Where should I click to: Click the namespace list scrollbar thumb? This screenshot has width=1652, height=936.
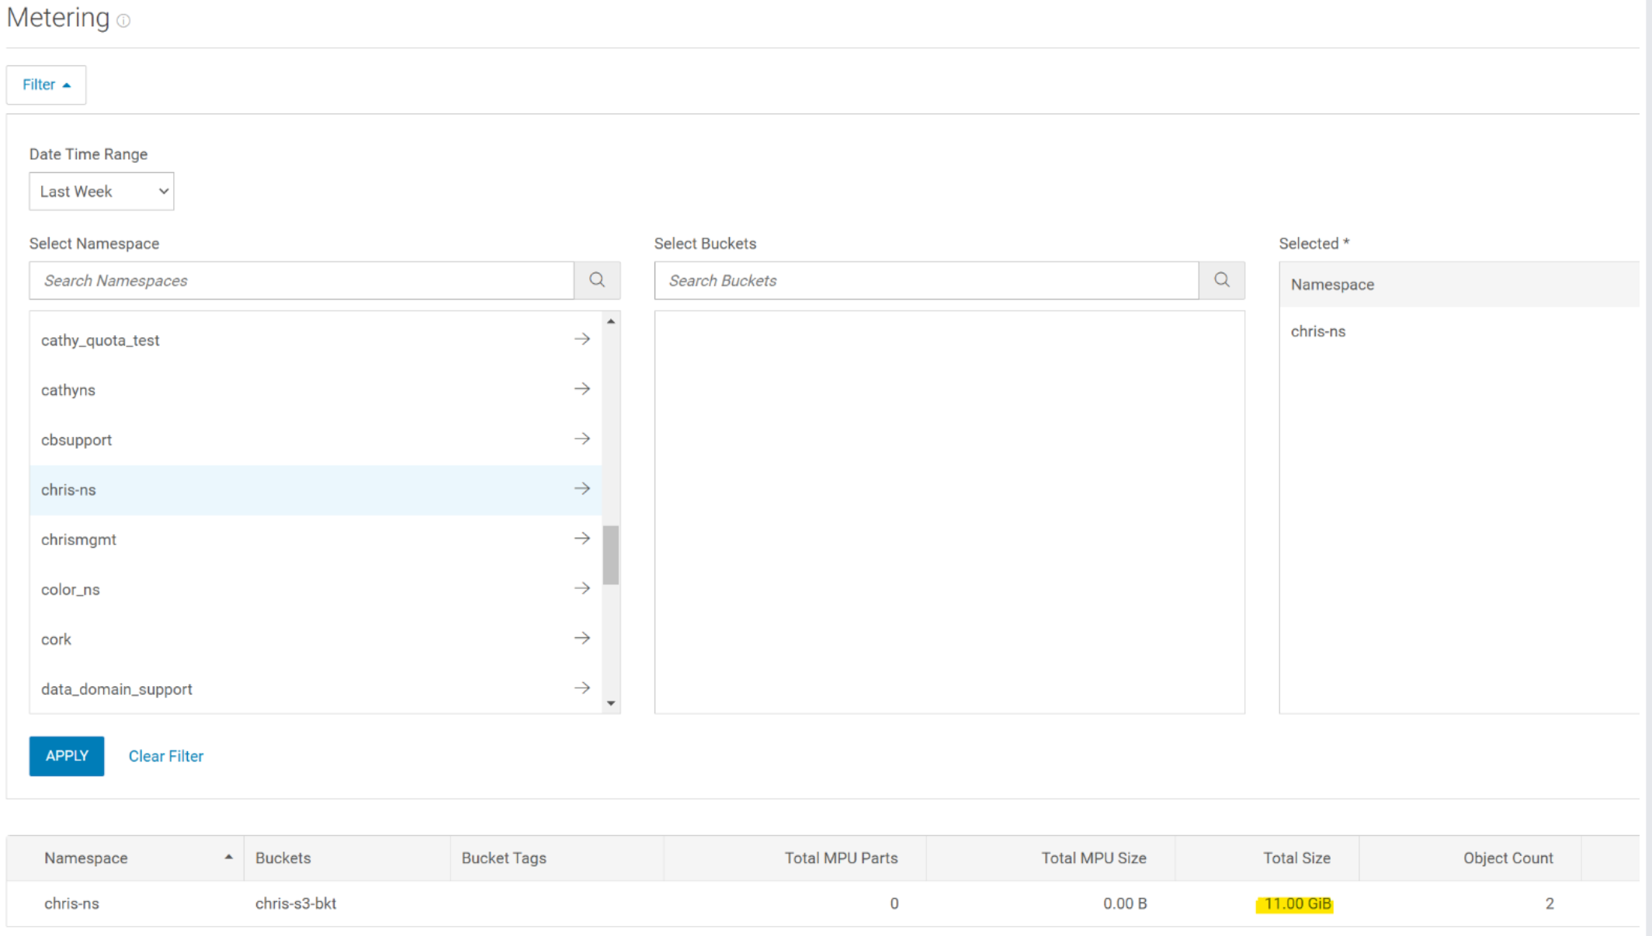pyautogui.click(x=611, y=555)
